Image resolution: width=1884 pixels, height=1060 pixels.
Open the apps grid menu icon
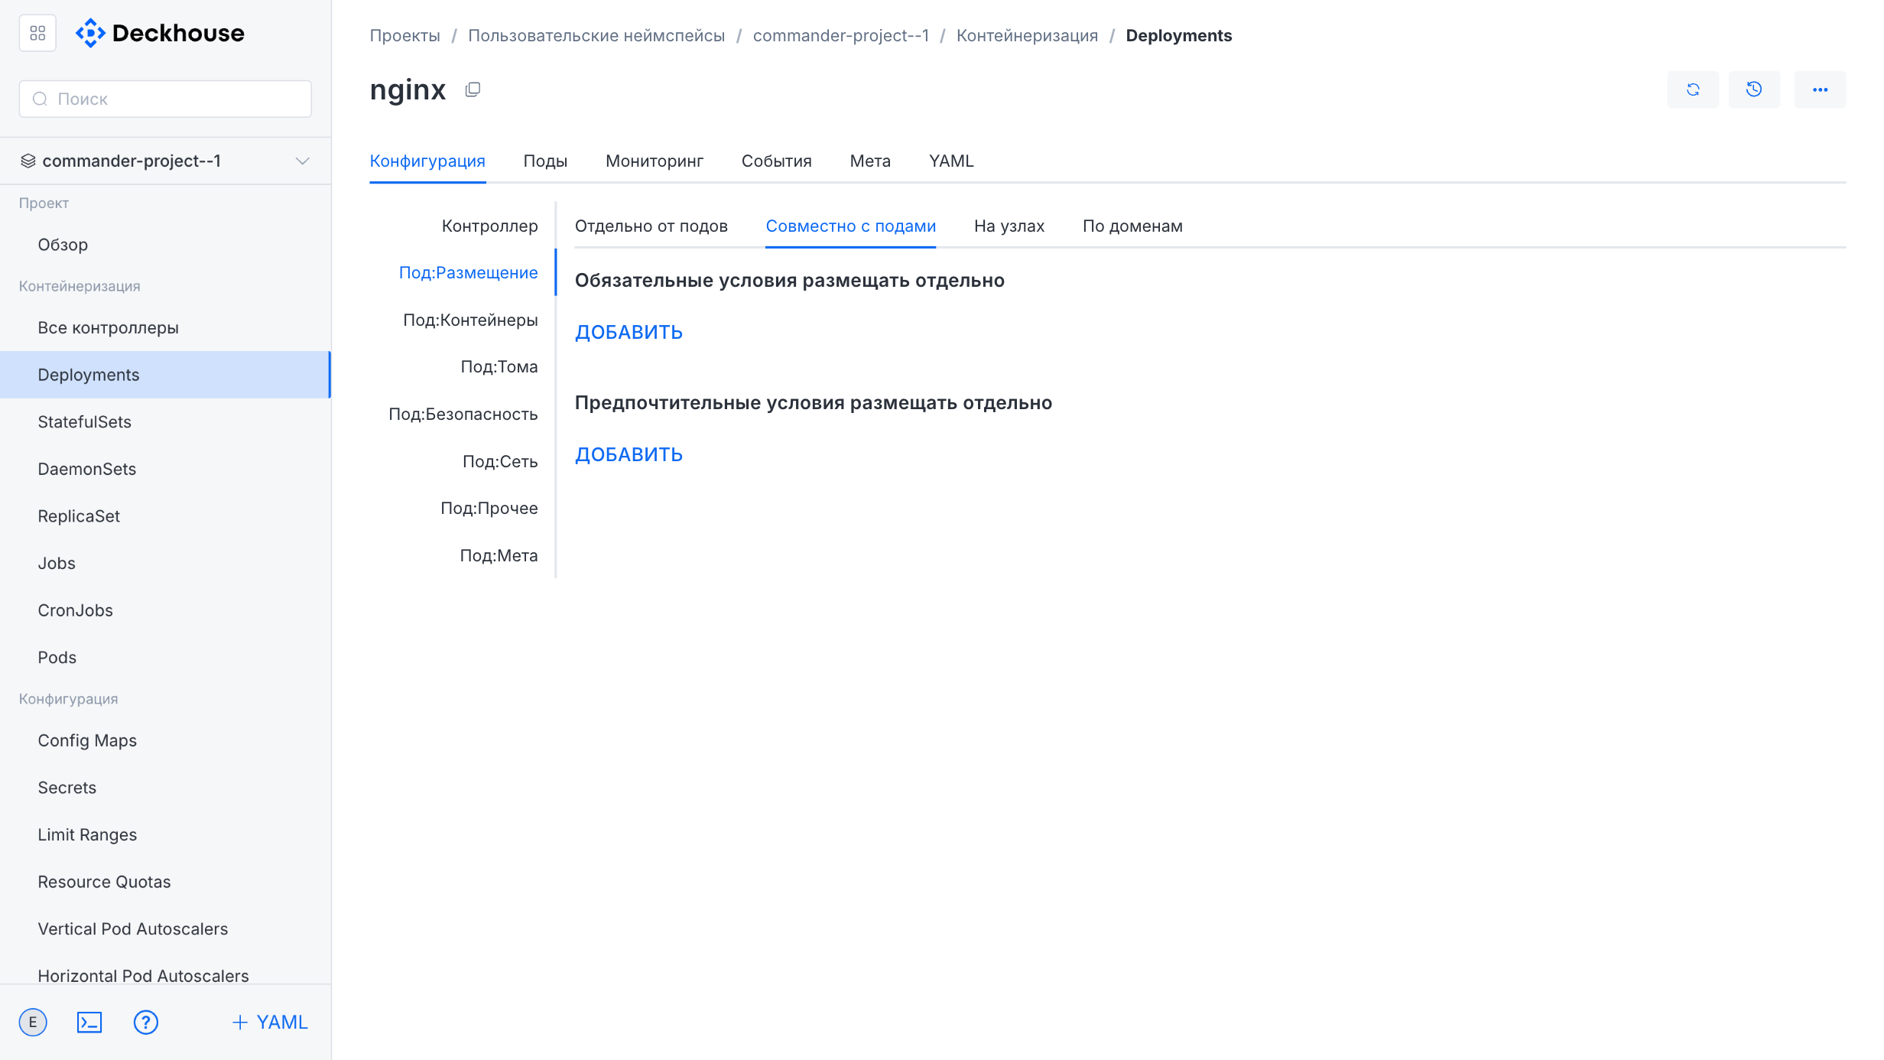(x=37, y=33)
